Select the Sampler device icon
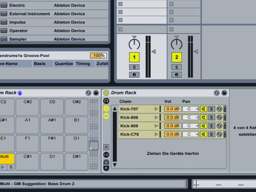 [4, 39]
